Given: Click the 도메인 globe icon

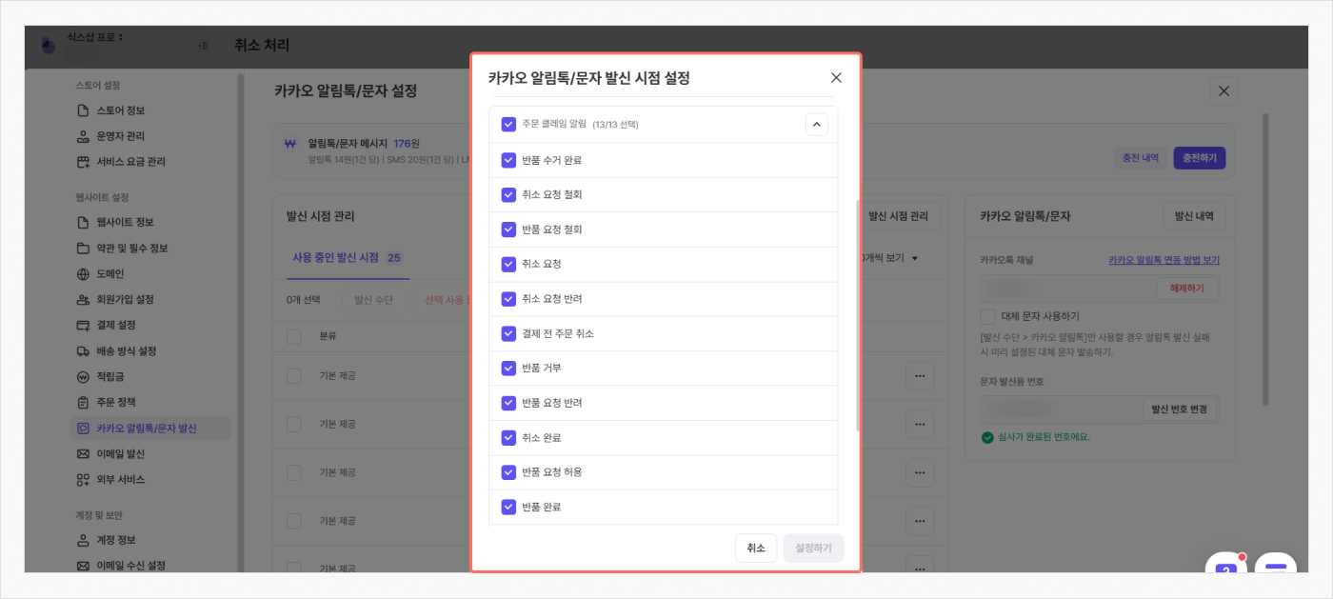Looking at the screenshot, I should click(83, 274).
